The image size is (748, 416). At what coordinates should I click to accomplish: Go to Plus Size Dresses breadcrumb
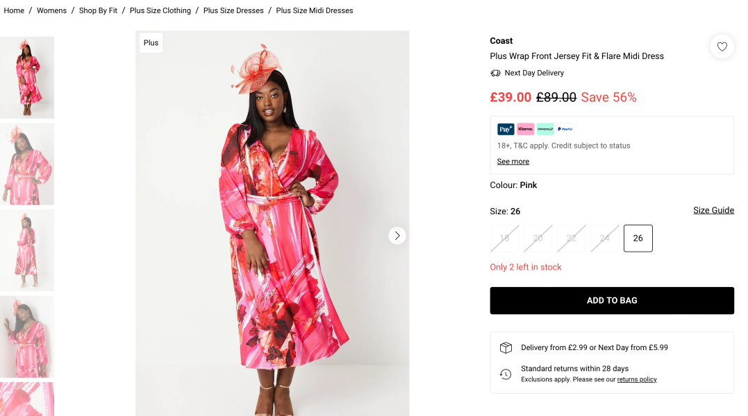233,10
